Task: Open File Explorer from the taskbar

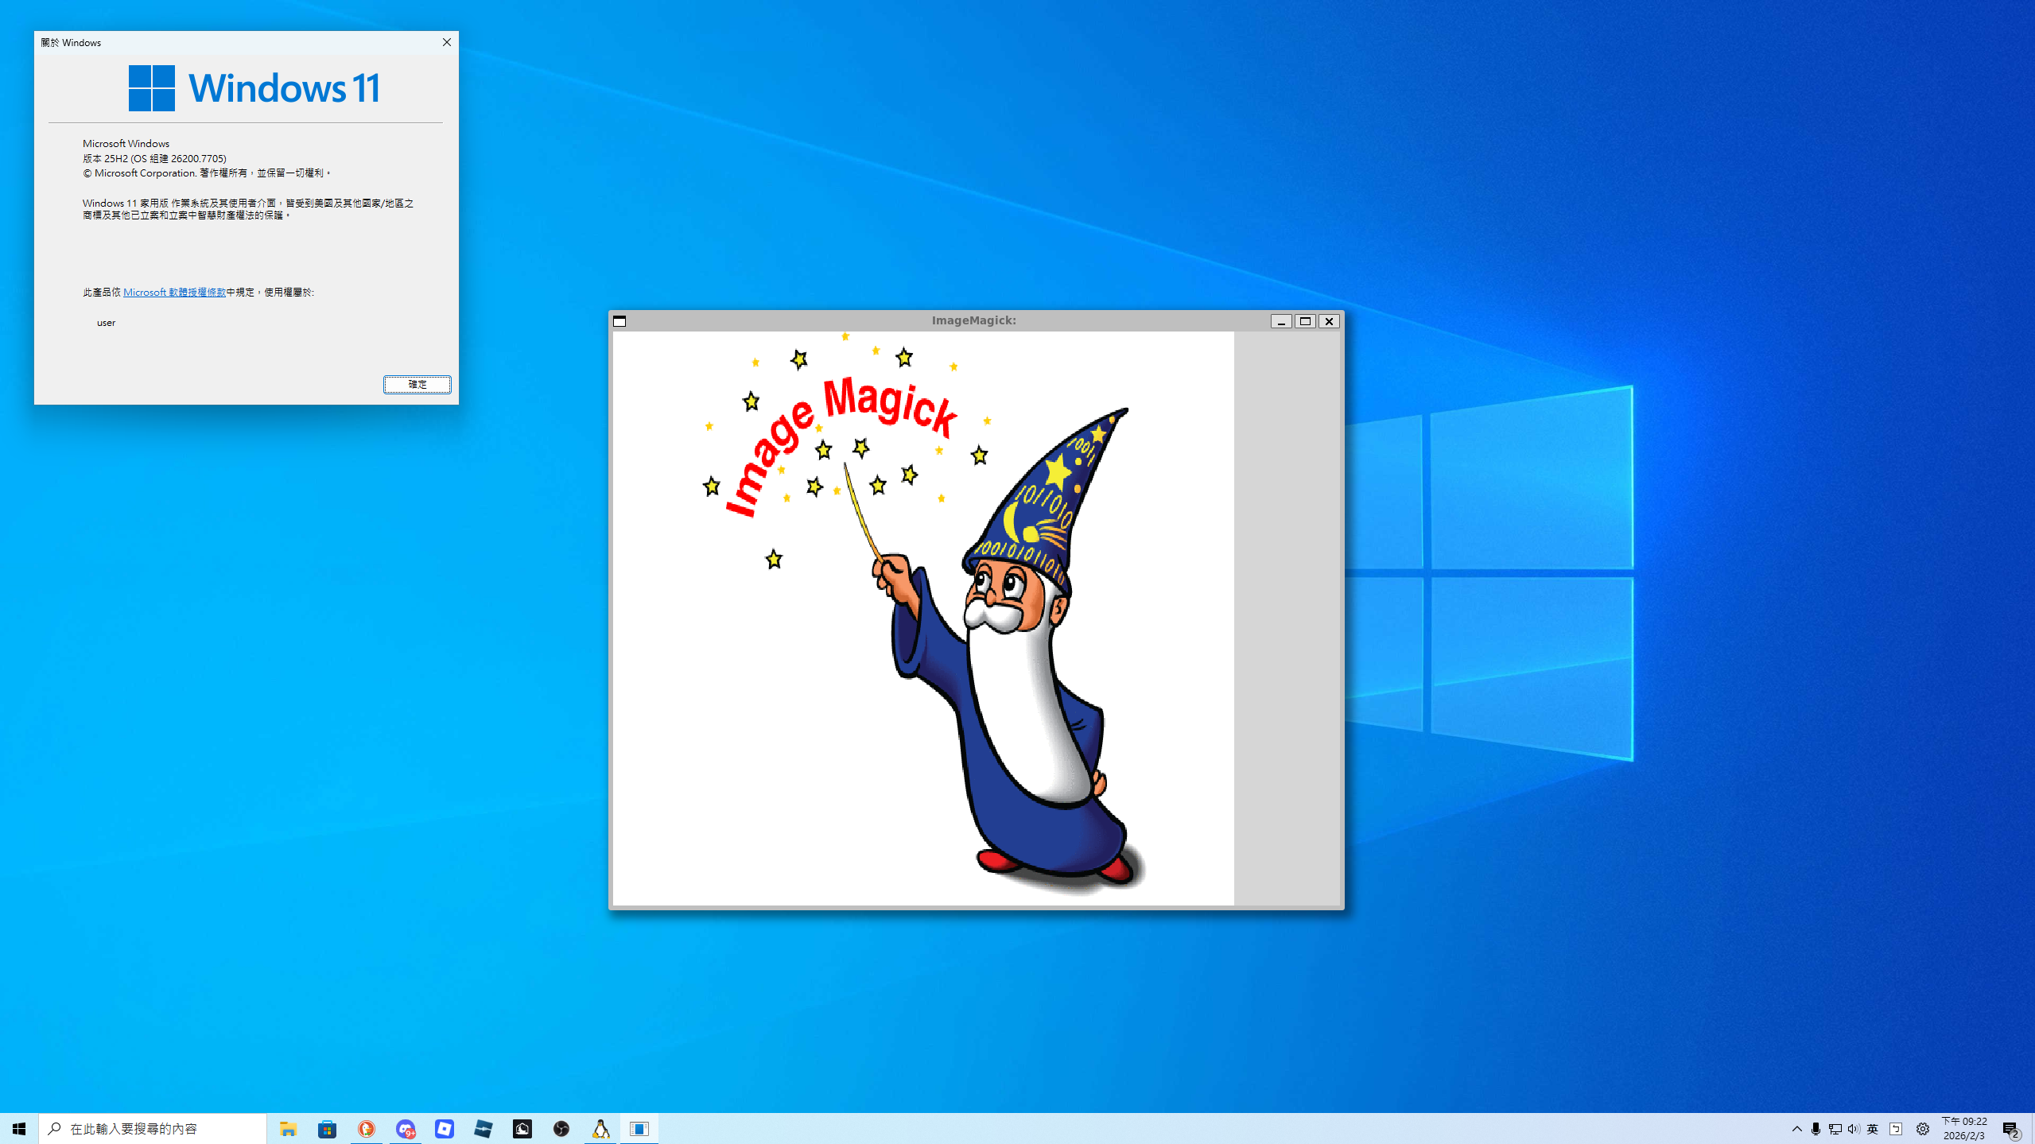Action: (x=288, y=1128)
